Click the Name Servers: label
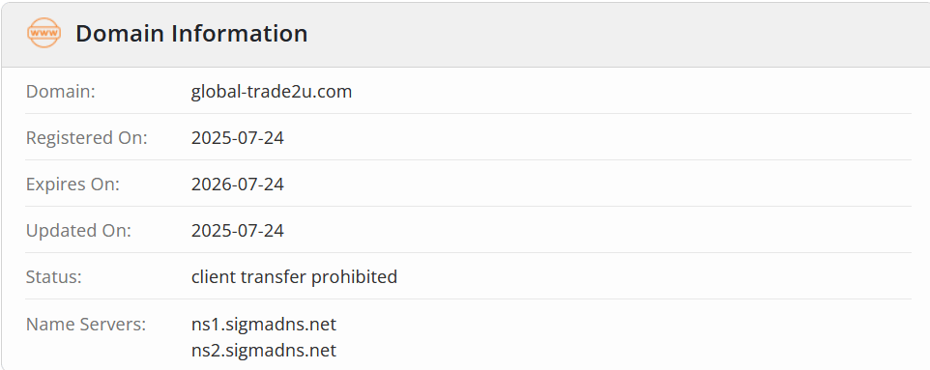Image resolution: width=930 pixels, height=370 pixels. pos(86,324)
